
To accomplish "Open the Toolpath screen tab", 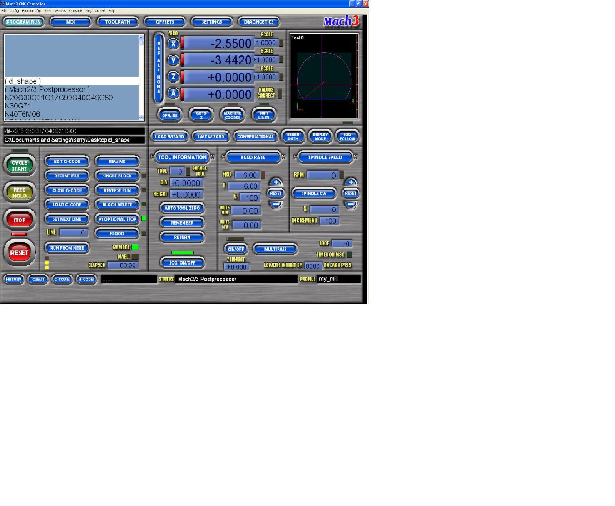I will tap(118, 21).
